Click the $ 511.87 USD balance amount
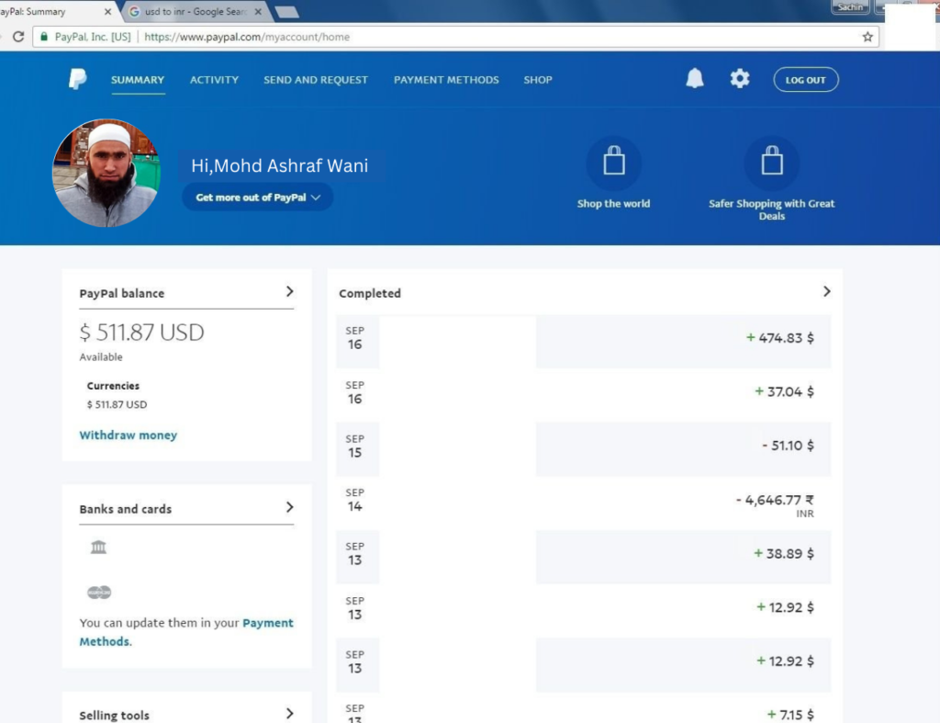Viewport: 940px width, 723px height. coord(141,332)
